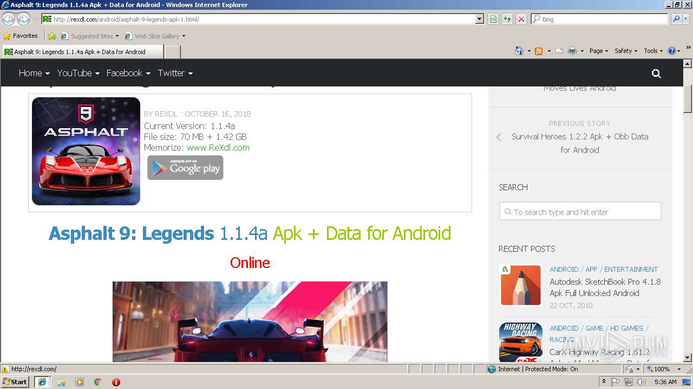Click the Asphalt 9 app icon image
The width and height of the screenshot is (693, 389).
[x=86, y=151]
